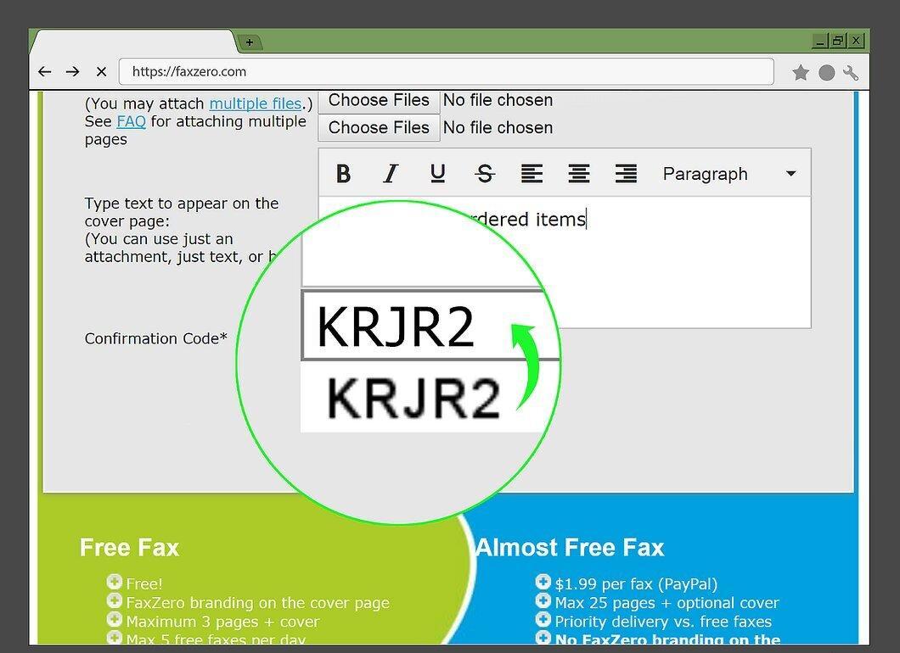Screen dimensions: 900x653
Task: Click the Almost Free Fax heading
Action: click(570, 548)
